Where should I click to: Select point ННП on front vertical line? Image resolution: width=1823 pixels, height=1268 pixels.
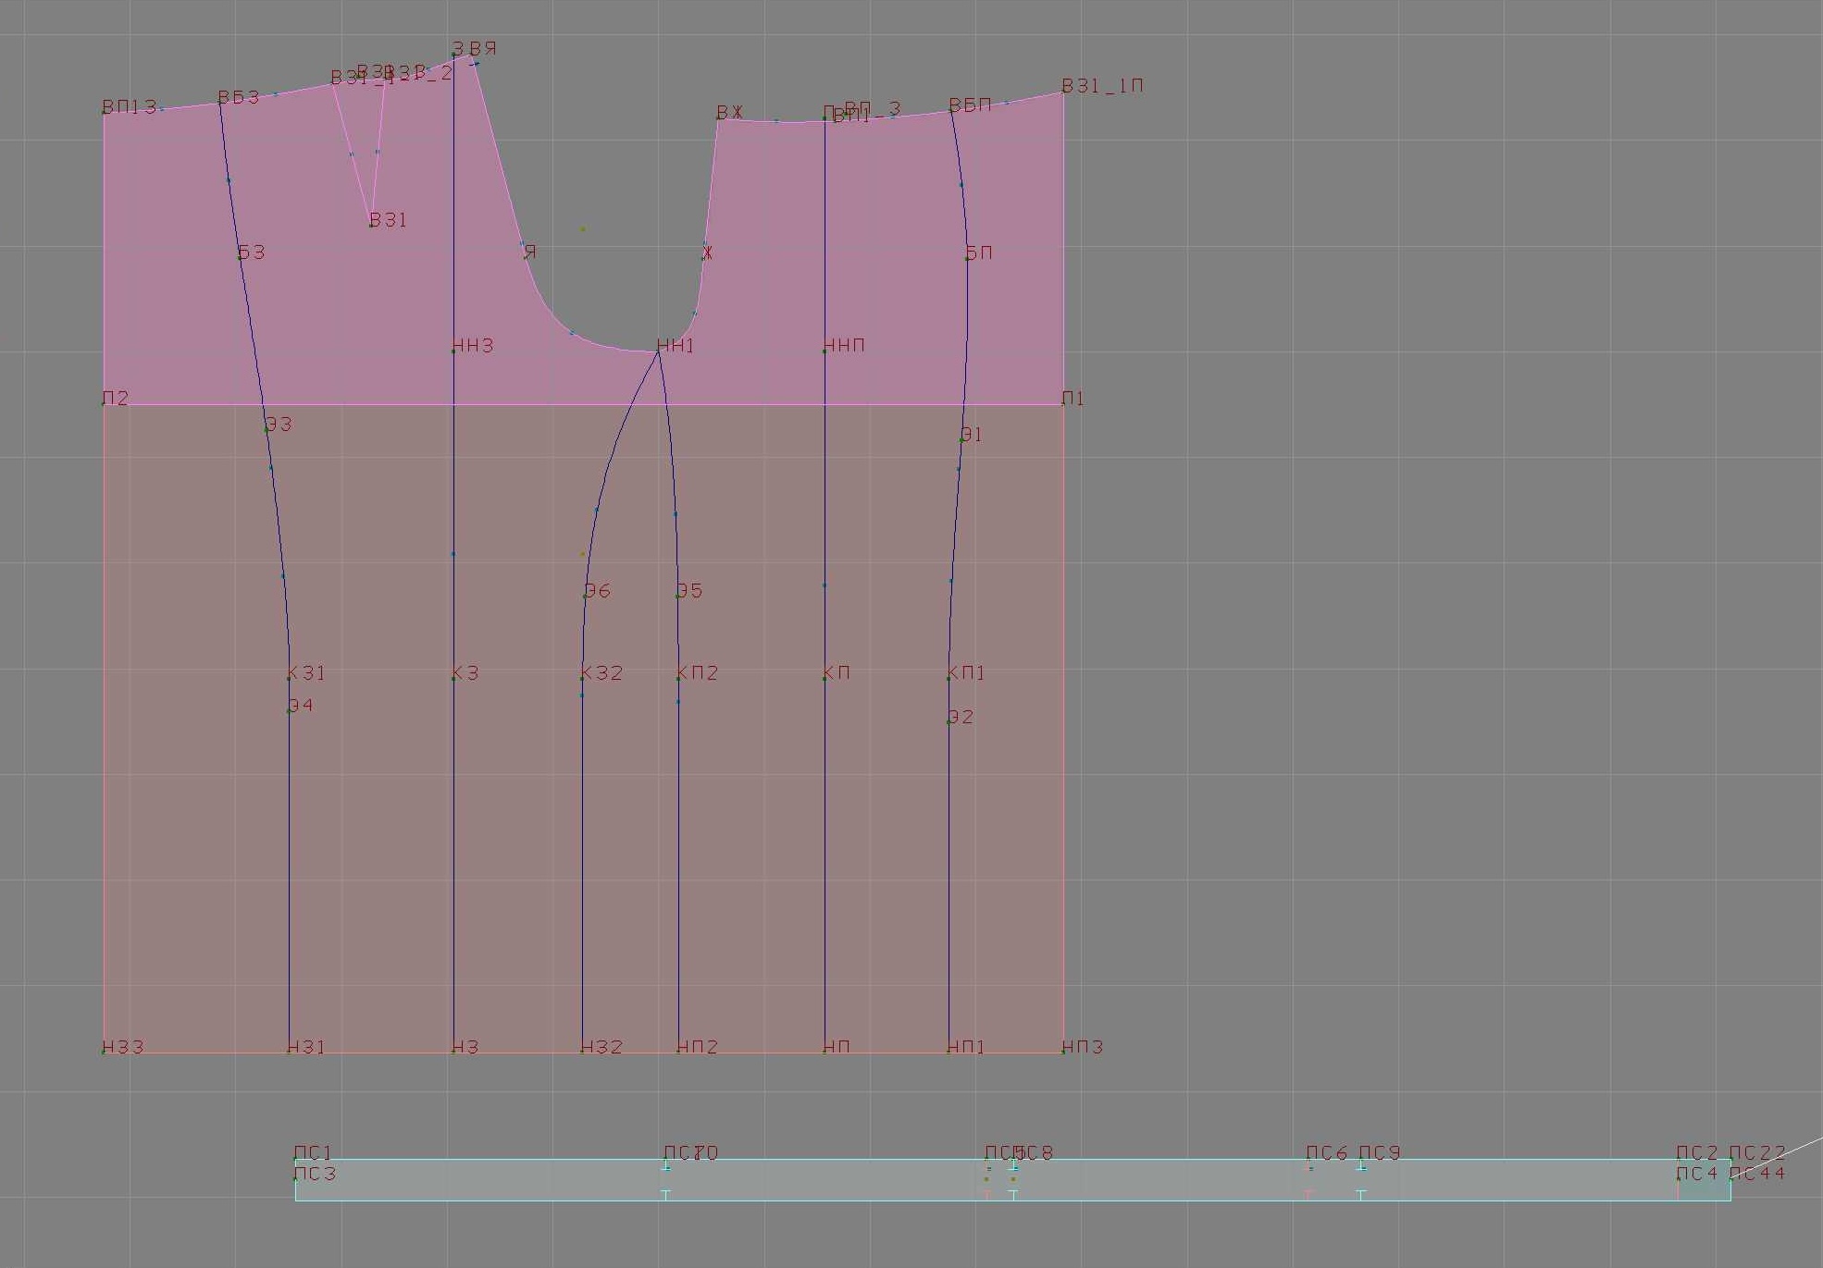click(825, 351)
